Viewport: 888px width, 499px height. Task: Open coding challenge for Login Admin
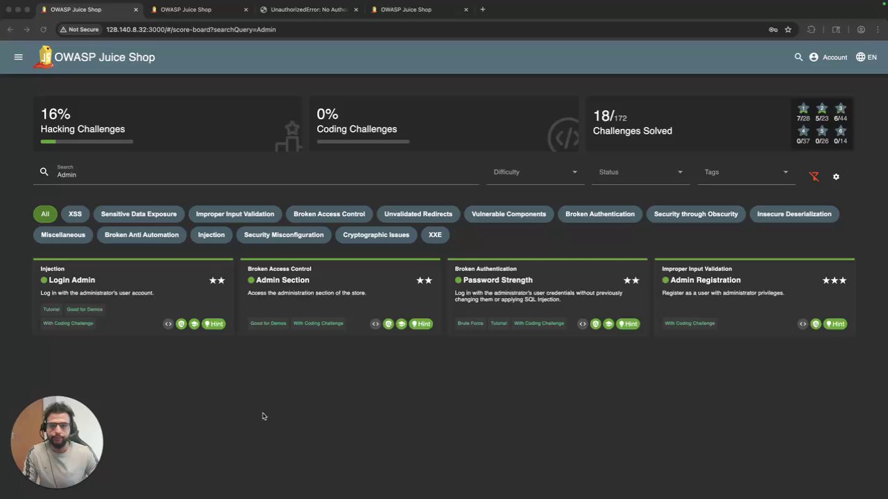click(x=168, y=324)
